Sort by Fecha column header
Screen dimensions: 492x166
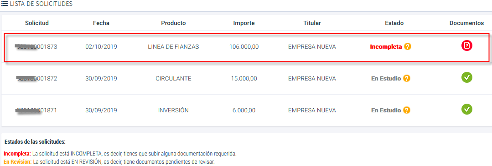pos(101,23)
